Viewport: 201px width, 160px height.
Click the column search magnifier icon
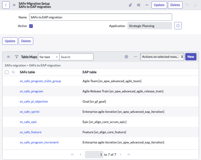click(13, 72)
